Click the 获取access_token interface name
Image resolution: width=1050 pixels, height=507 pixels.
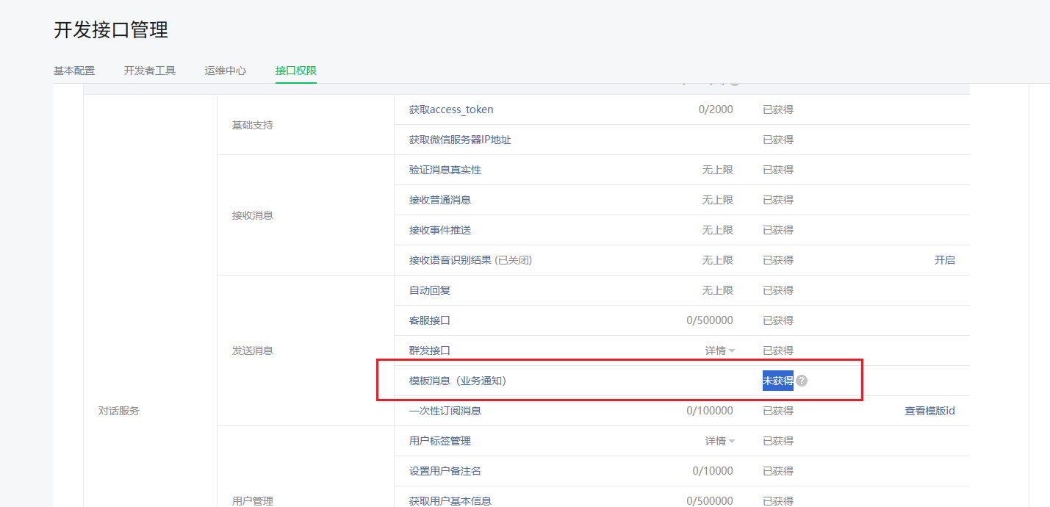(451, 109)
